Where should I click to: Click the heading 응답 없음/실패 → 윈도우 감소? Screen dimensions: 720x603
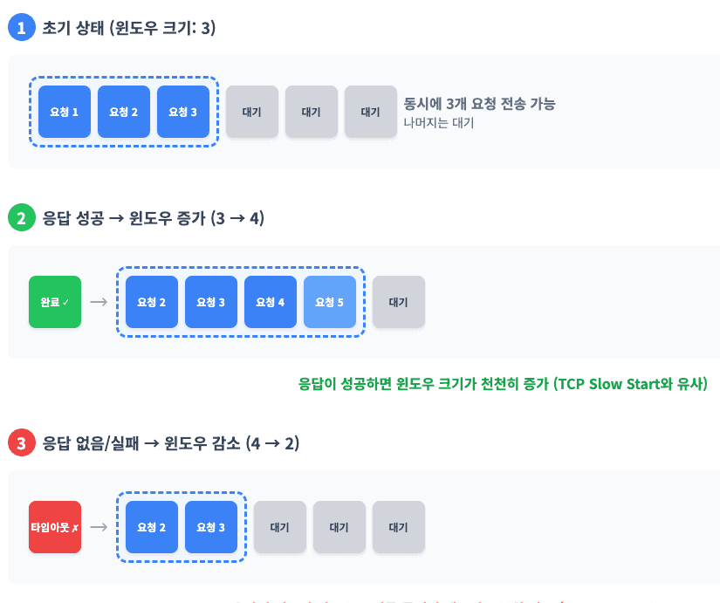pyautogui.click(x=171, y=443)
